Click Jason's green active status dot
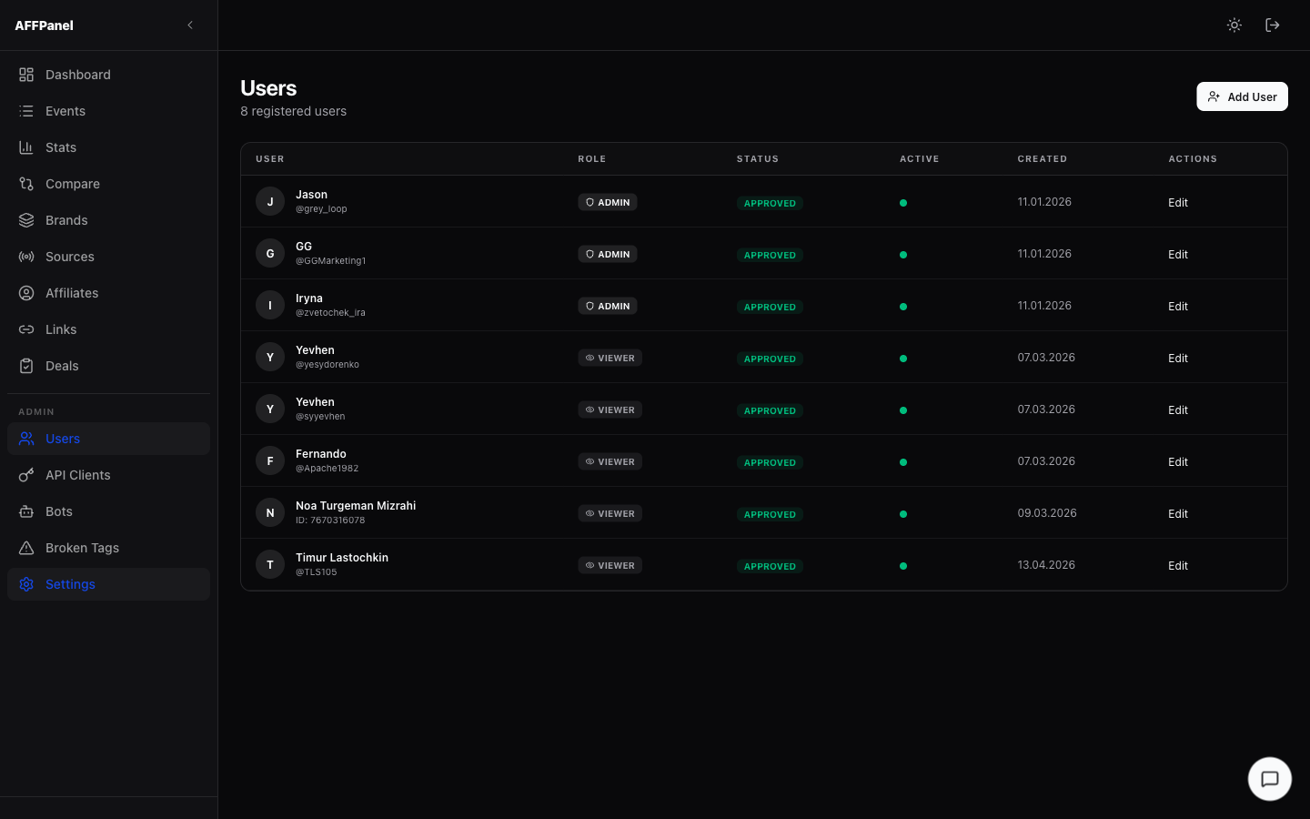This screenshot has width=1310, height=819. click(903, 203)
